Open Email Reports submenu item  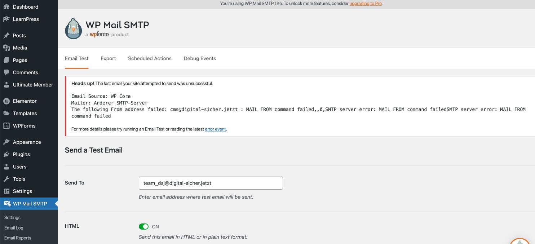18,238
